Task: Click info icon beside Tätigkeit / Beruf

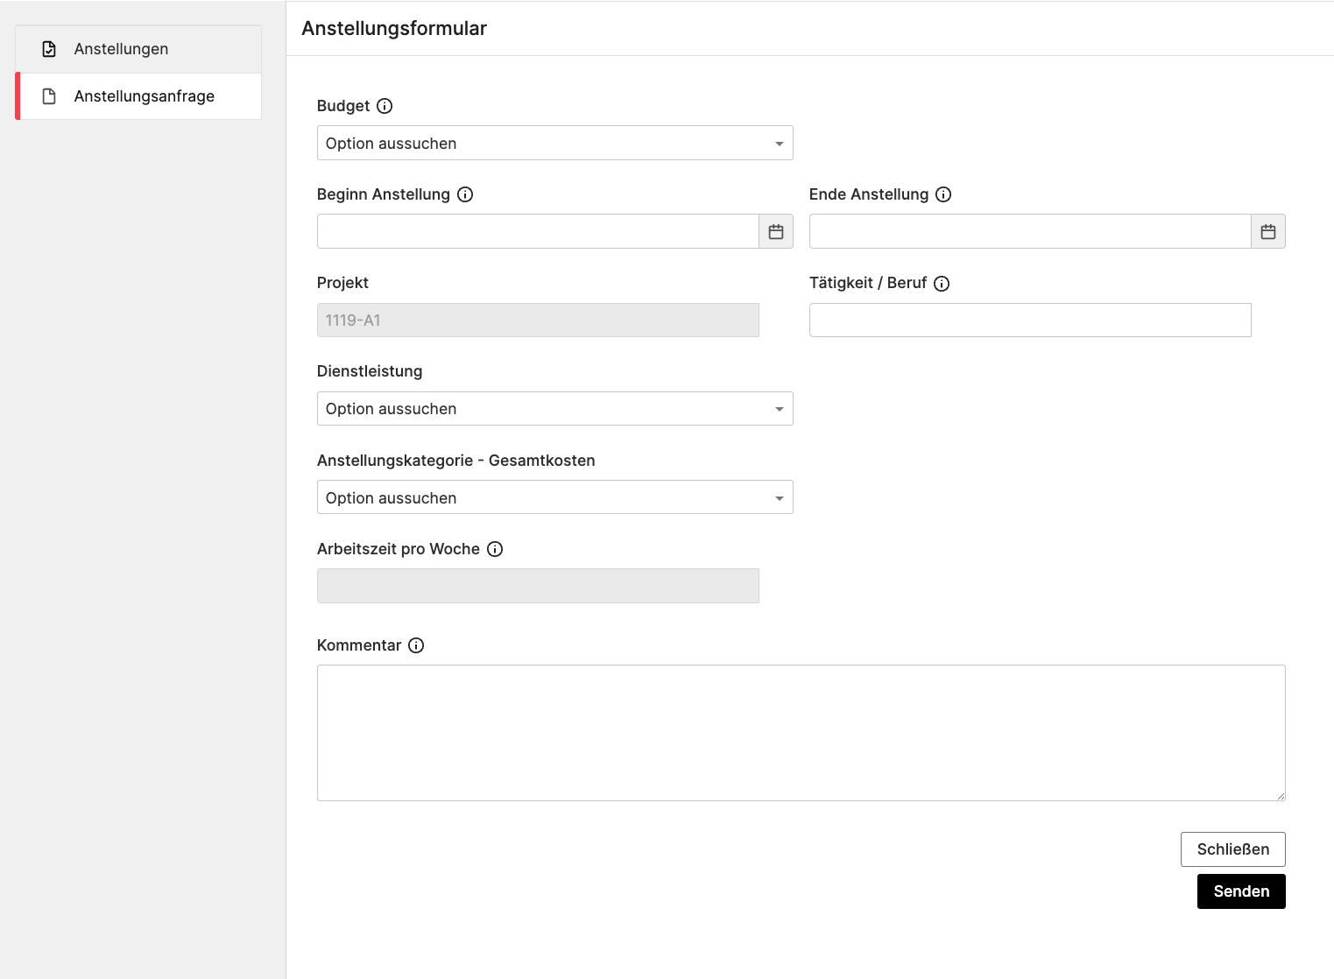Action: (942, 284)
